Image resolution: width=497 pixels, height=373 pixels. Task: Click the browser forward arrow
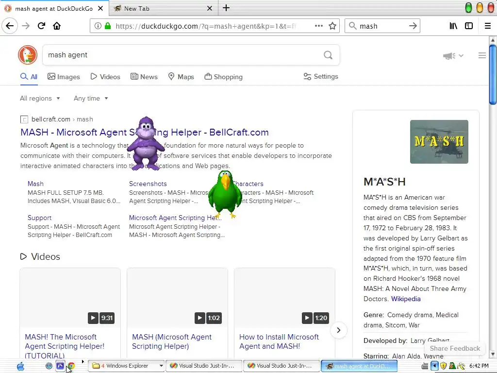pyautogui.click(x=26, y=26)
